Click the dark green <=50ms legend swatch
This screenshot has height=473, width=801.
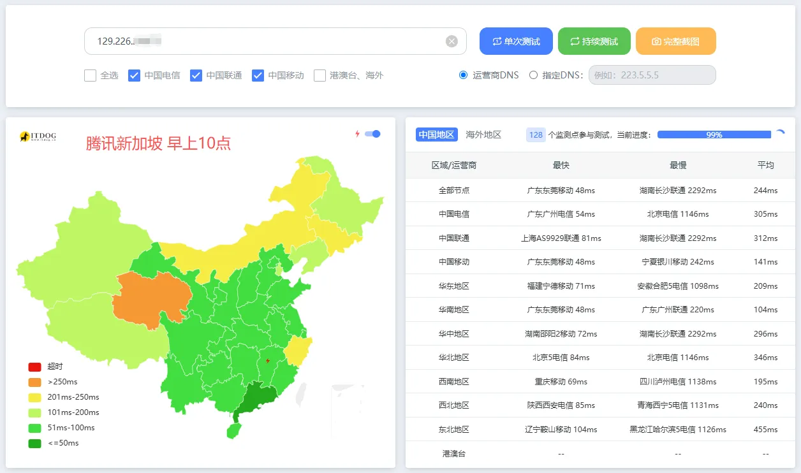(34, 443)
